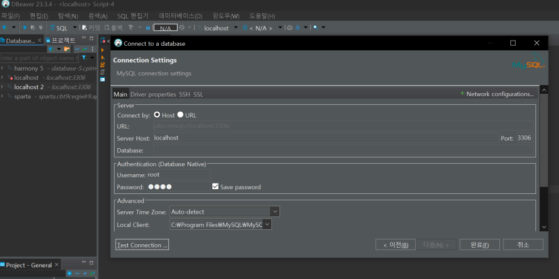This screenshot has width=559, height=279.
Task: Click the 이전 (Back) button
Action: [395, 245]
